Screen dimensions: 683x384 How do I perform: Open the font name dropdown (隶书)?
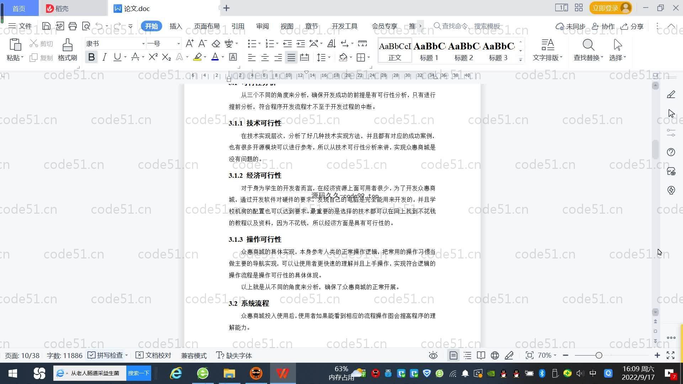pos(143,44)
